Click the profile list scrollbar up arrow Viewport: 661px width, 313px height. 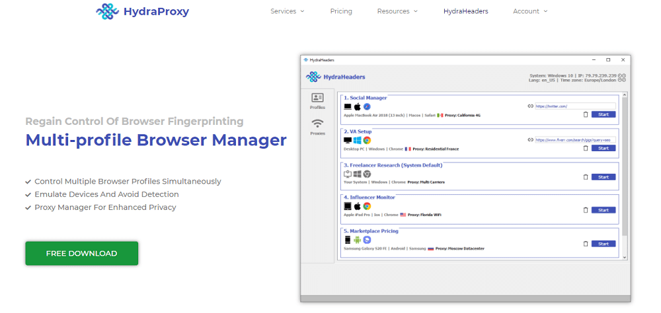tap(625, 94)
